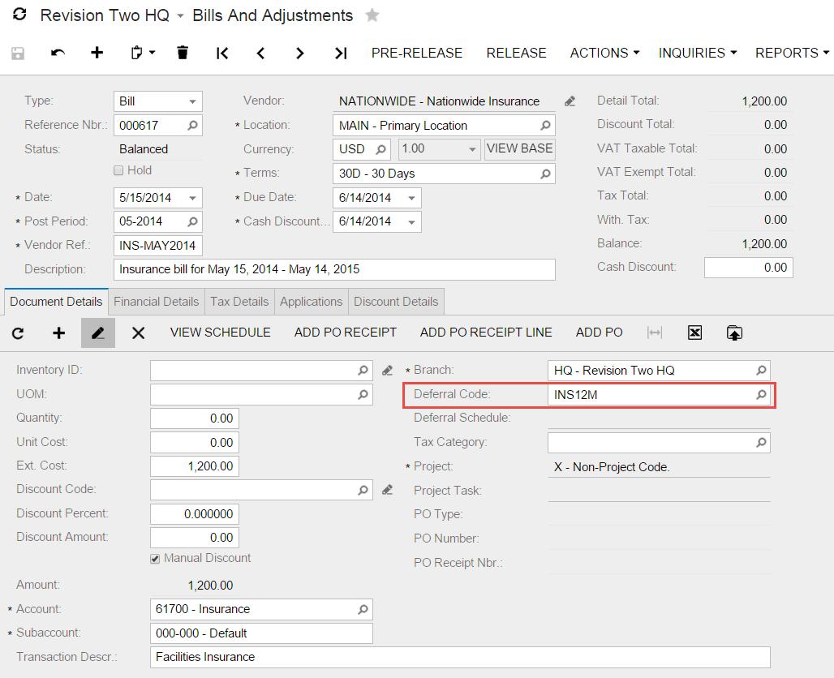834x678 pixels.
Task: Open Tax Category lookup magnifier
Action: tap(761, 443)
